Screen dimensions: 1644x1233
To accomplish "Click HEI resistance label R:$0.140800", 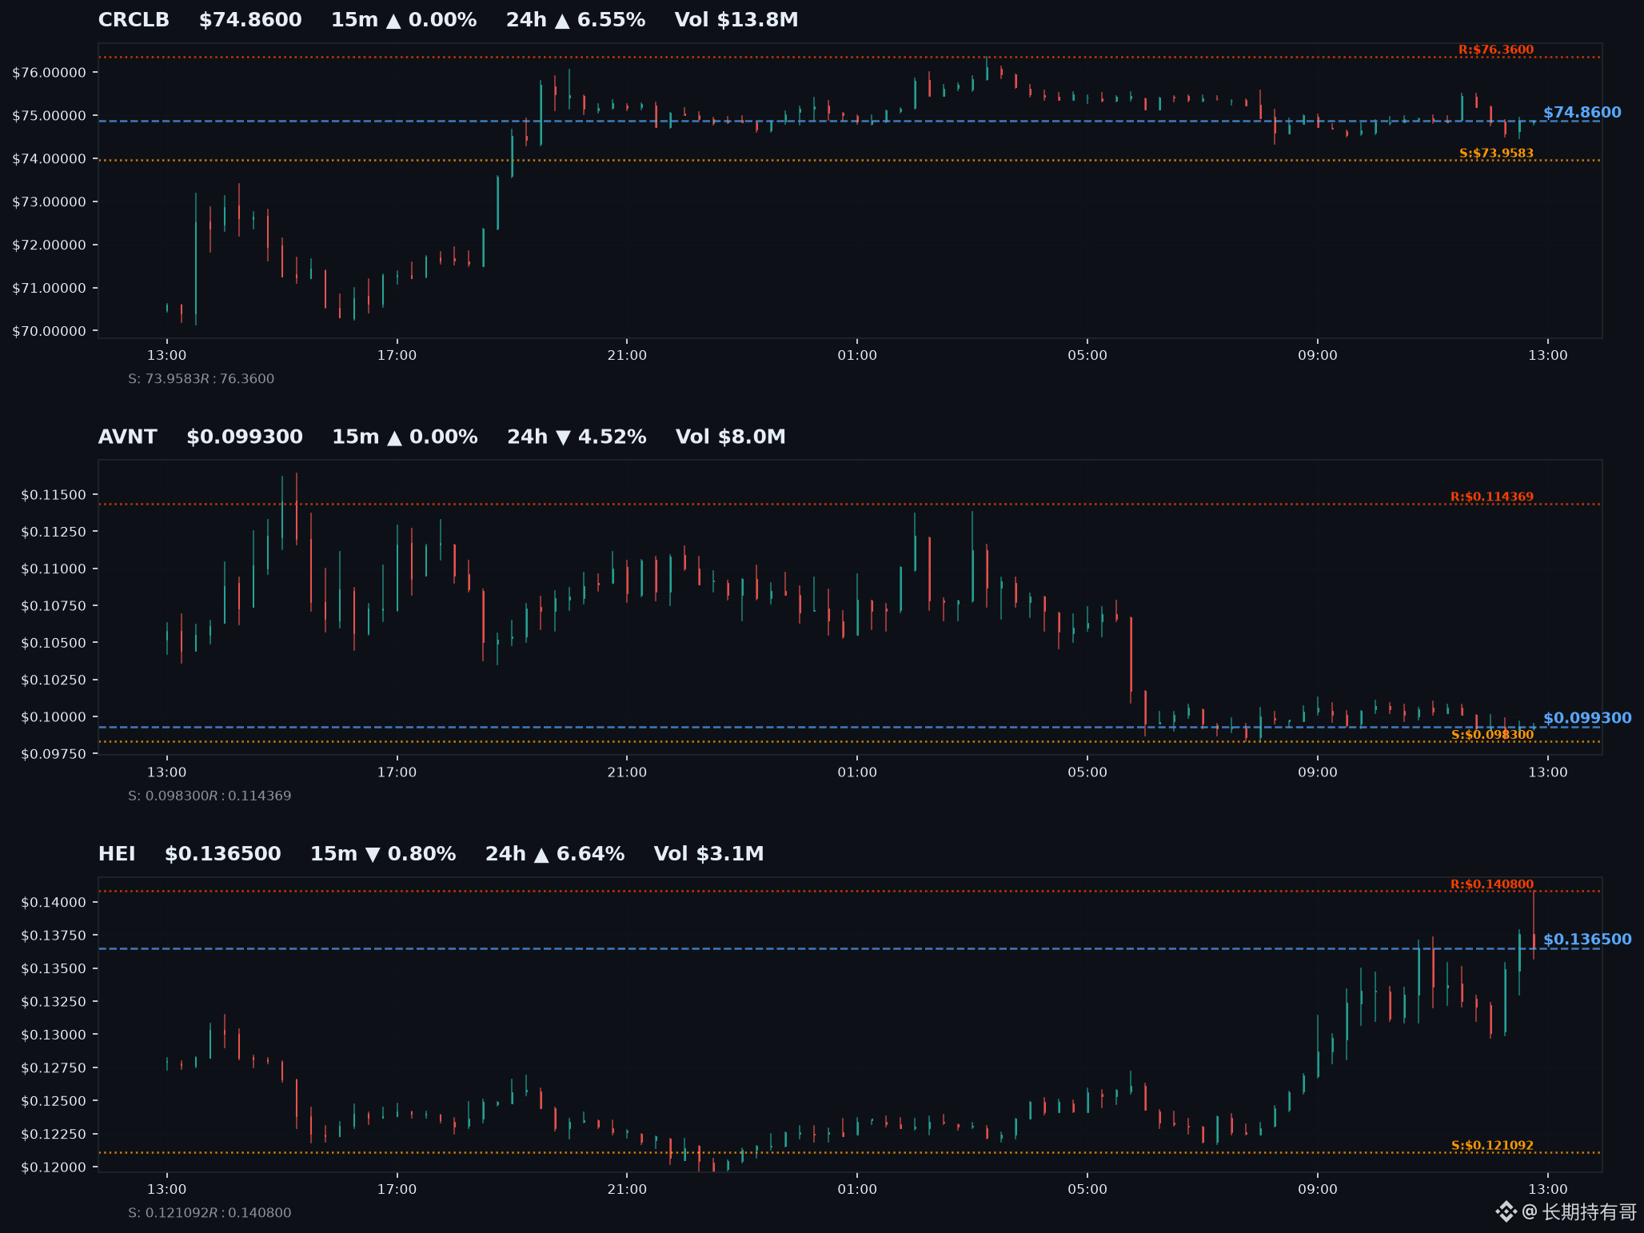I will [1492, 884].
